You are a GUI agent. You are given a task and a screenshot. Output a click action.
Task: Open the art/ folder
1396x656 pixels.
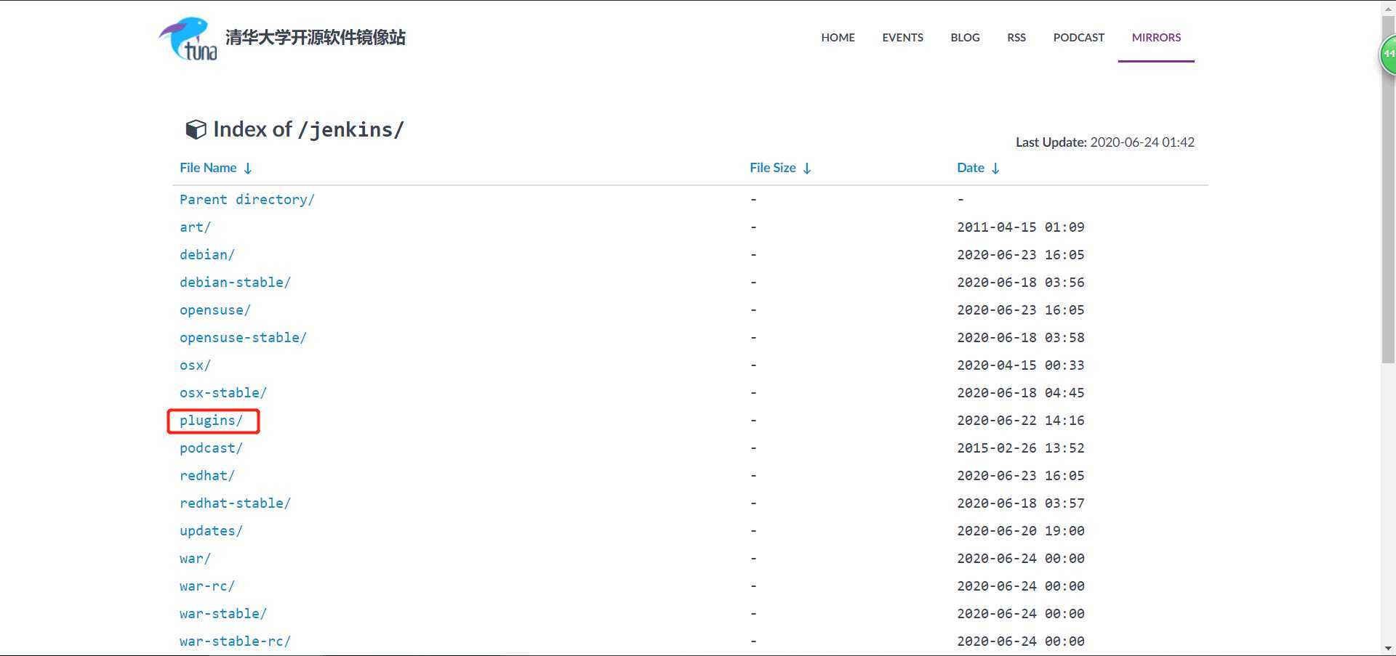pyautogui.click(x=195, y=227)
